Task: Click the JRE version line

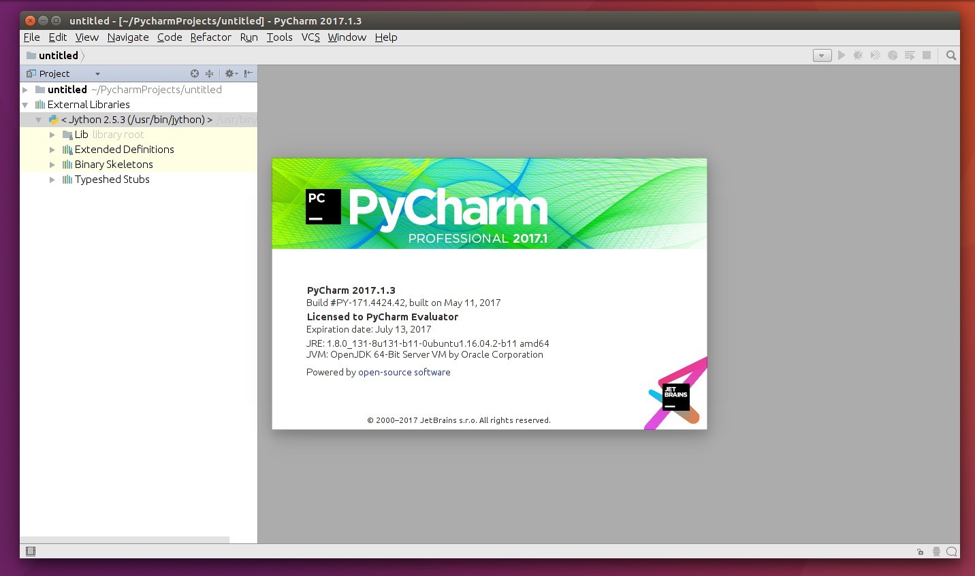Action: click(428, 343)
